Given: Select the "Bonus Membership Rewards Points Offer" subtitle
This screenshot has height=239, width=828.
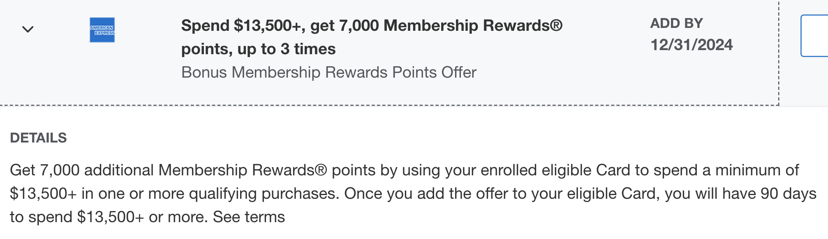Looking at the screenshot, I should pyautogui.click(x=328, y=72).
